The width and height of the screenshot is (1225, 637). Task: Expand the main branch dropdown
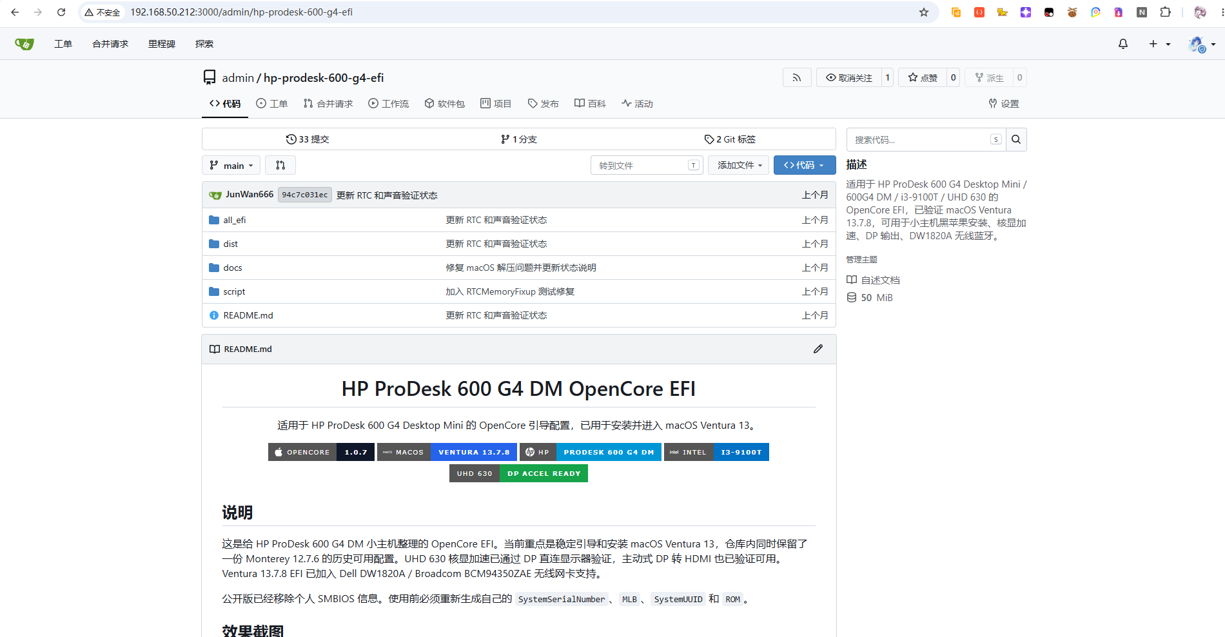click(x=231, y=166)
